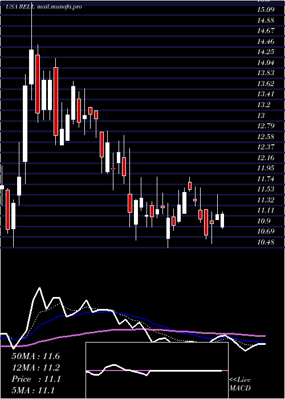This screenshot has height=399, width=285.
Task: Select the 13.41 price axis label
Action: [x=266, y=94]
